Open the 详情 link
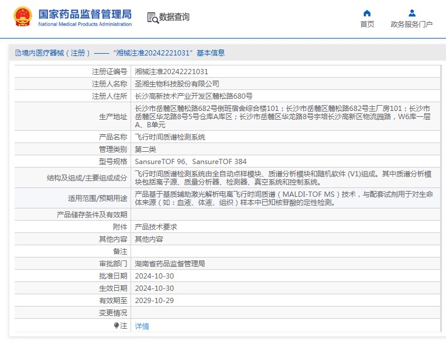This screenshot has width=446, height=341. [142, 326]
